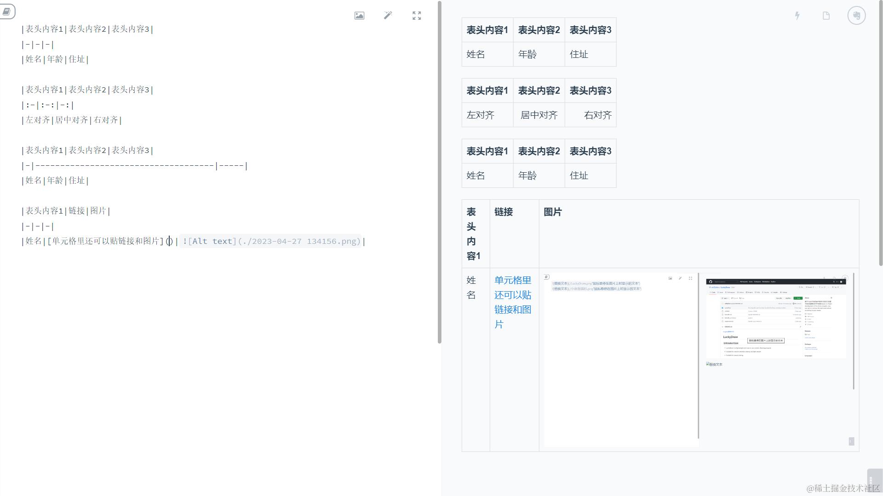
Task: Click the 居中对齐 cell in alignment table
Action: click(x=539, y=115)
